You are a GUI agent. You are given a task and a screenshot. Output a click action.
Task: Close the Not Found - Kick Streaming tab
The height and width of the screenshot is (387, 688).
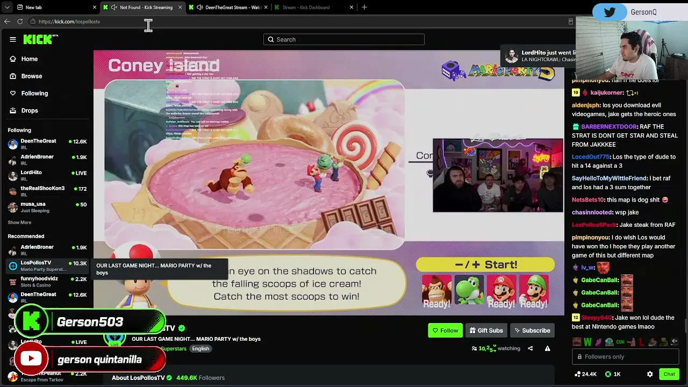click(180, 8)
